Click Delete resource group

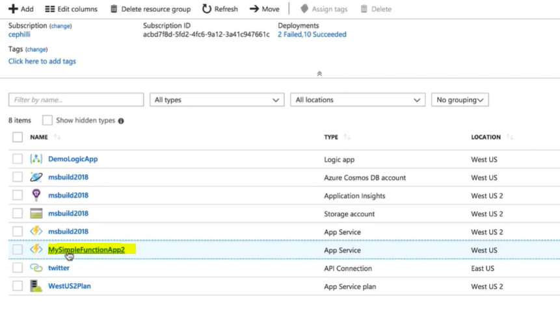tap(150, 9)
